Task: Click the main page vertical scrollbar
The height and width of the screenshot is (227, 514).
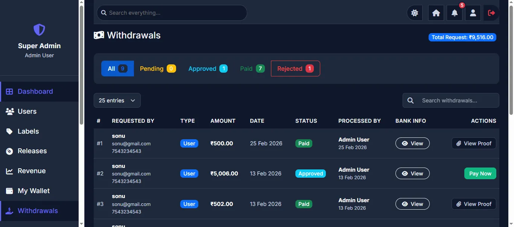Action: coord(511,60)
